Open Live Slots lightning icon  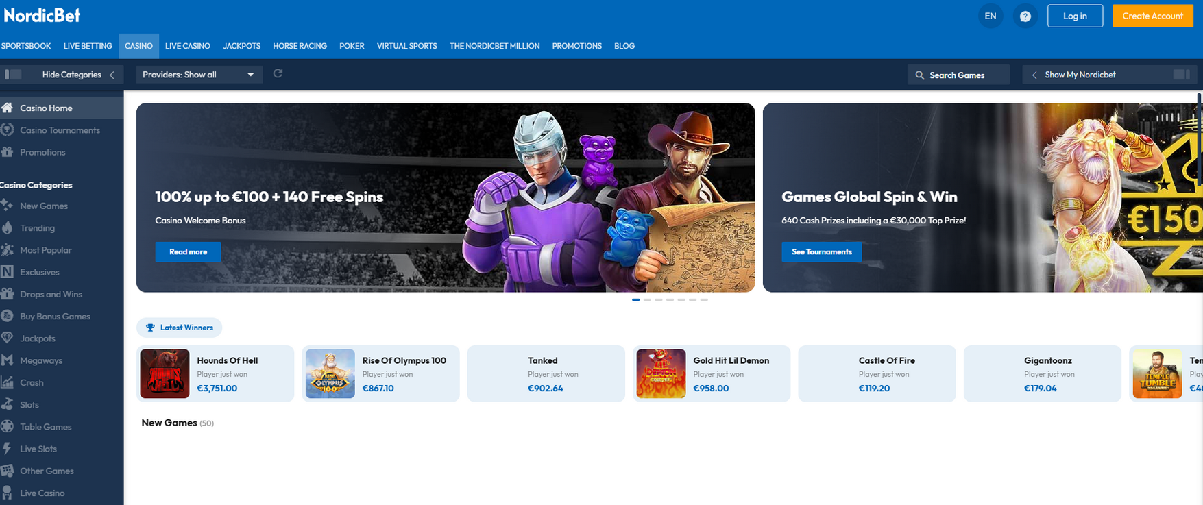pos(8,449)
